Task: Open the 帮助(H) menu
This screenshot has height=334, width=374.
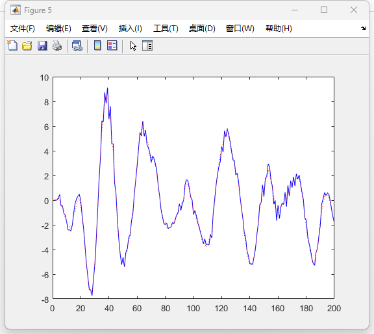Action: click(x=279, y=29)
